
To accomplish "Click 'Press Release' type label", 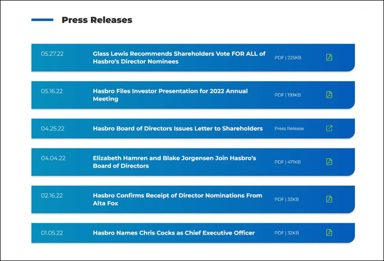I will (x=289, y=128).
